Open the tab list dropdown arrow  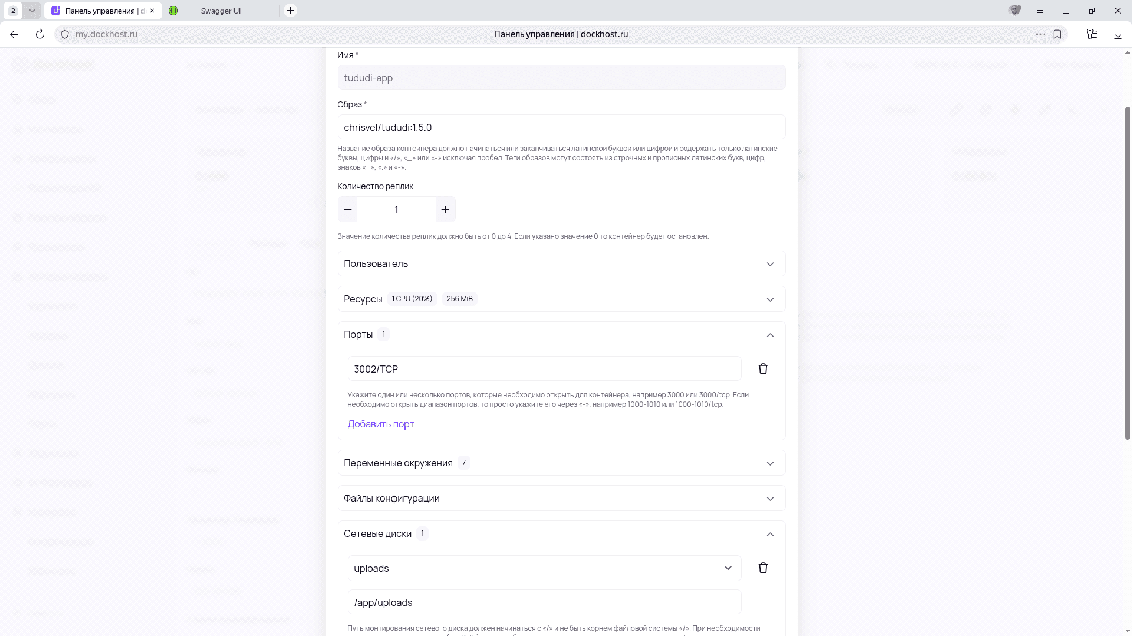click(32, 11)
